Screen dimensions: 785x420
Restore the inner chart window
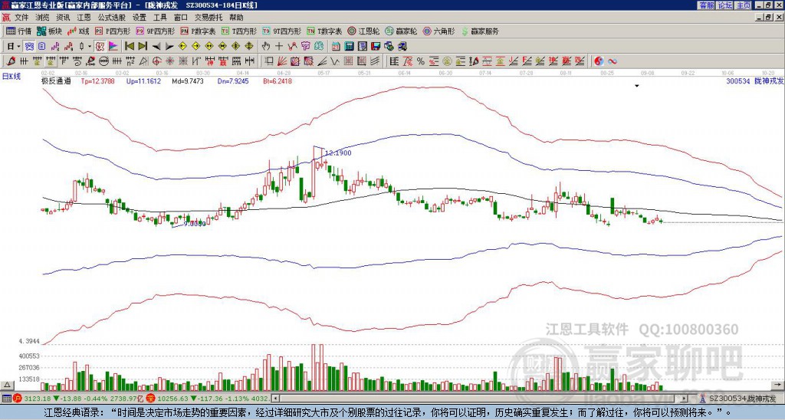pyautogui.click(x=768, y=18)
